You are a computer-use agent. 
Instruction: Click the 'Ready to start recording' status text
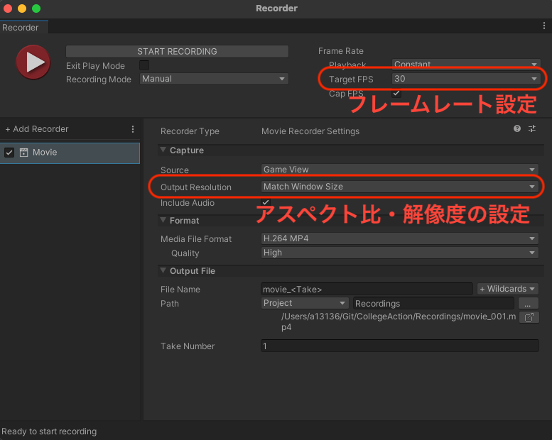click(49, 431)
